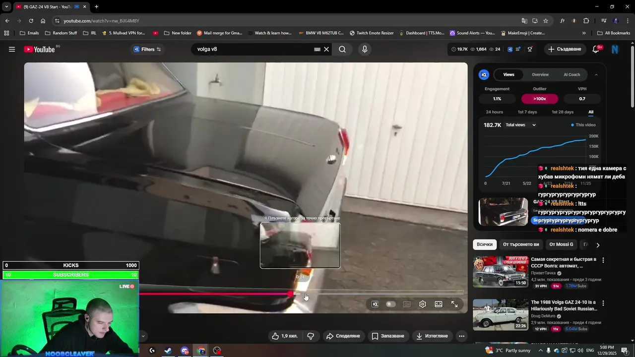Click the volga v8 search field

coord(253,49)
